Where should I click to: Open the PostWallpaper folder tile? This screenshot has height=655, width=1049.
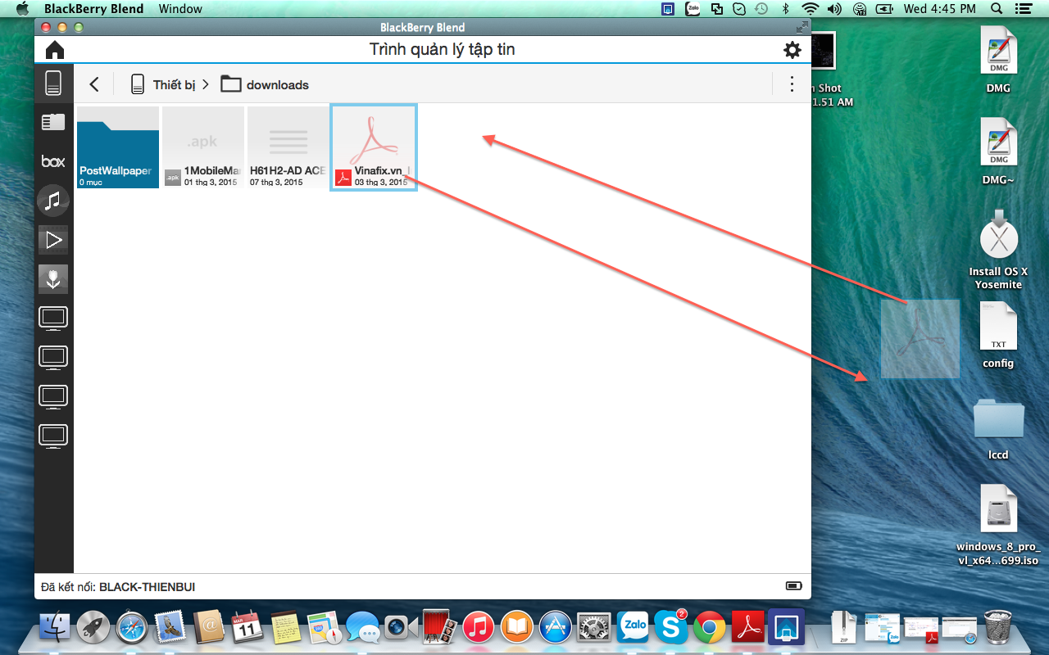(118, 147)
